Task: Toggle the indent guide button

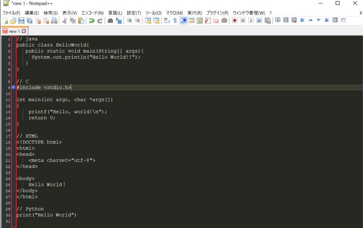Action: [x=183, y=20]
